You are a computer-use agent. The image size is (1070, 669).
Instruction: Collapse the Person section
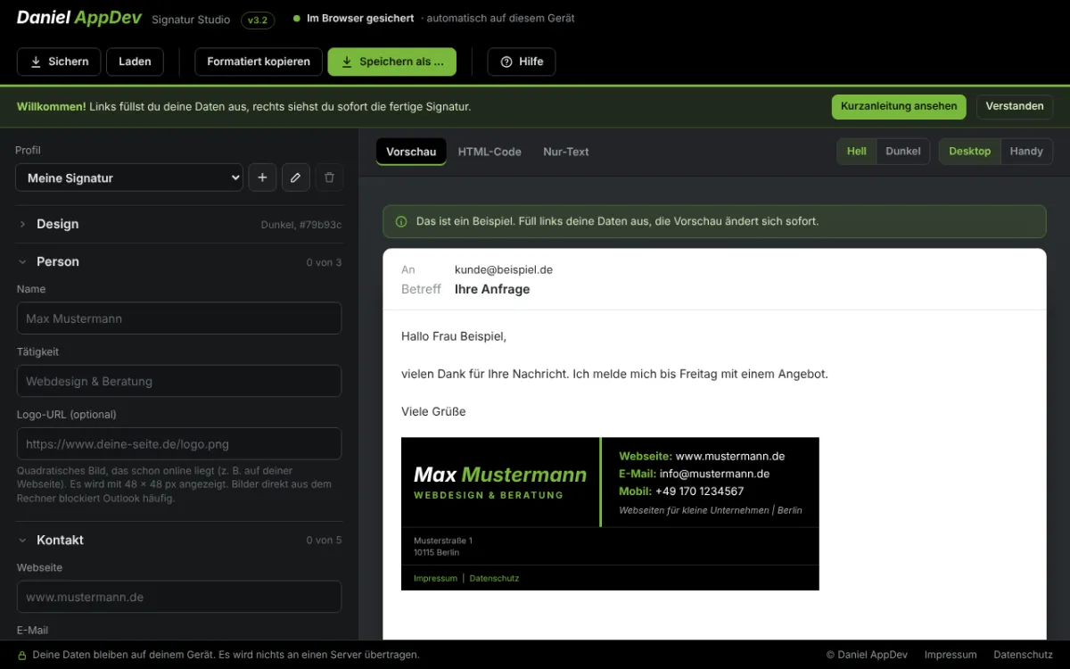tap(179, 261)
